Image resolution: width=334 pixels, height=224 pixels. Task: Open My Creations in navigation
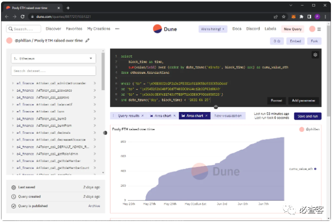point(99,29)
